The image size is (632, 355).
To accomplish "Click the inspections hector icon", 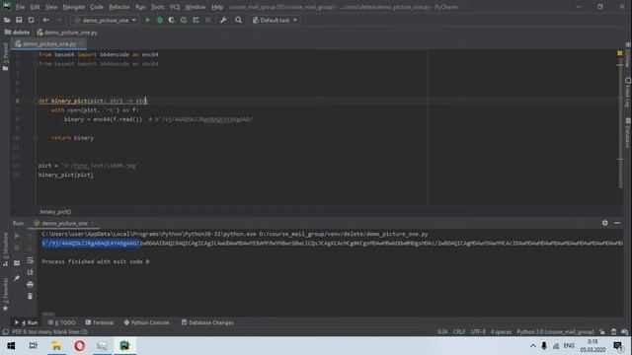I will (613, 332).
